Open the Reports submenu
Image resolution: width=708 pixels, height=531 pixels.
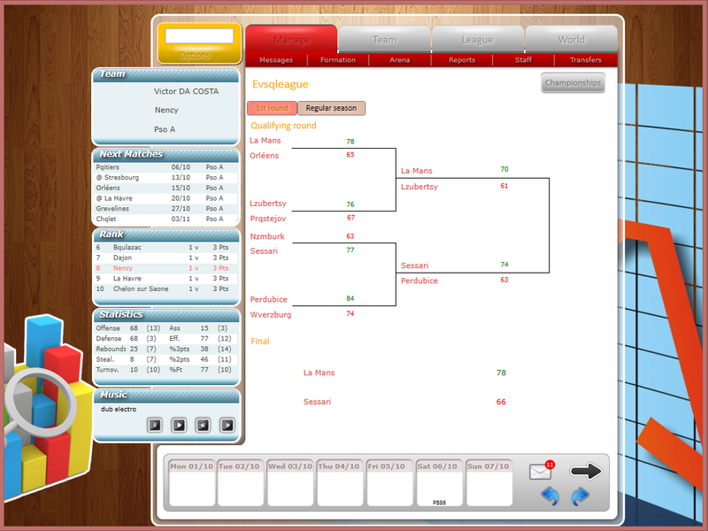461,59
